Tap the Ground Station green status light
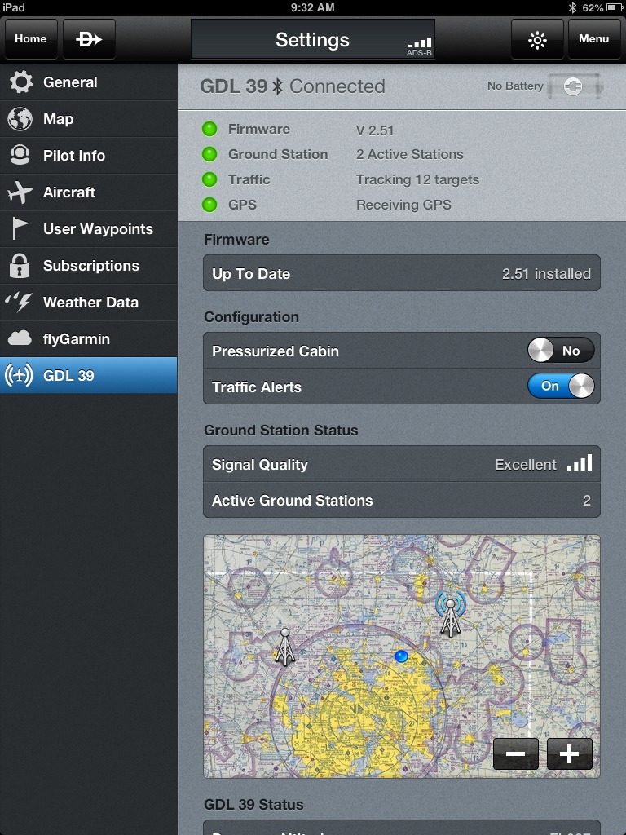Image resolution: width=626 pixels, height=835 pixels. click(209, 154)
